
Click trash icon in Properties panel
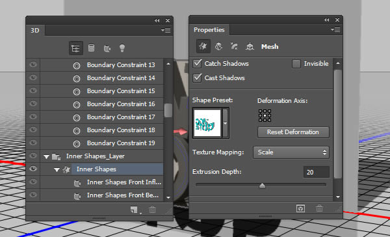point(319,208)
